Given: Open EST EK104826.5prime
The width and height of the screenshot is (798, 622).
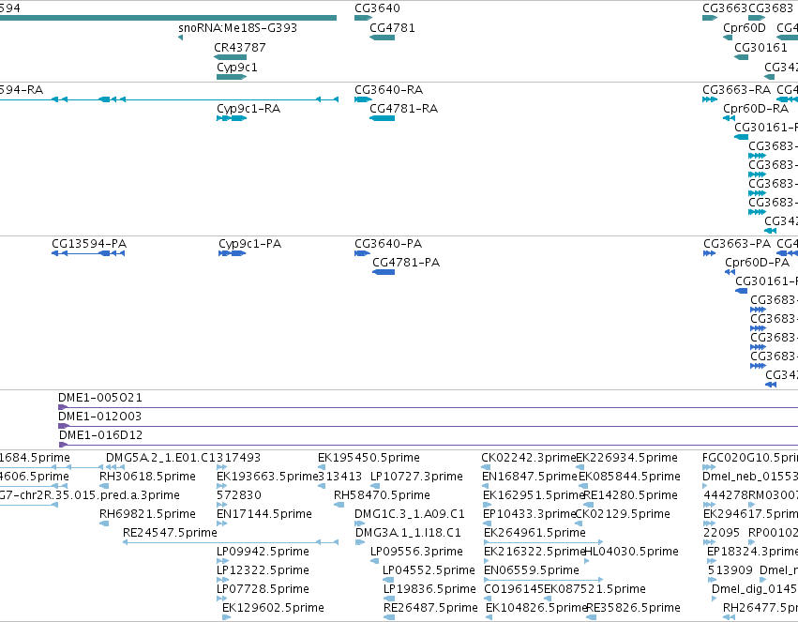Looking at the screenshot, I should [536, 608].
